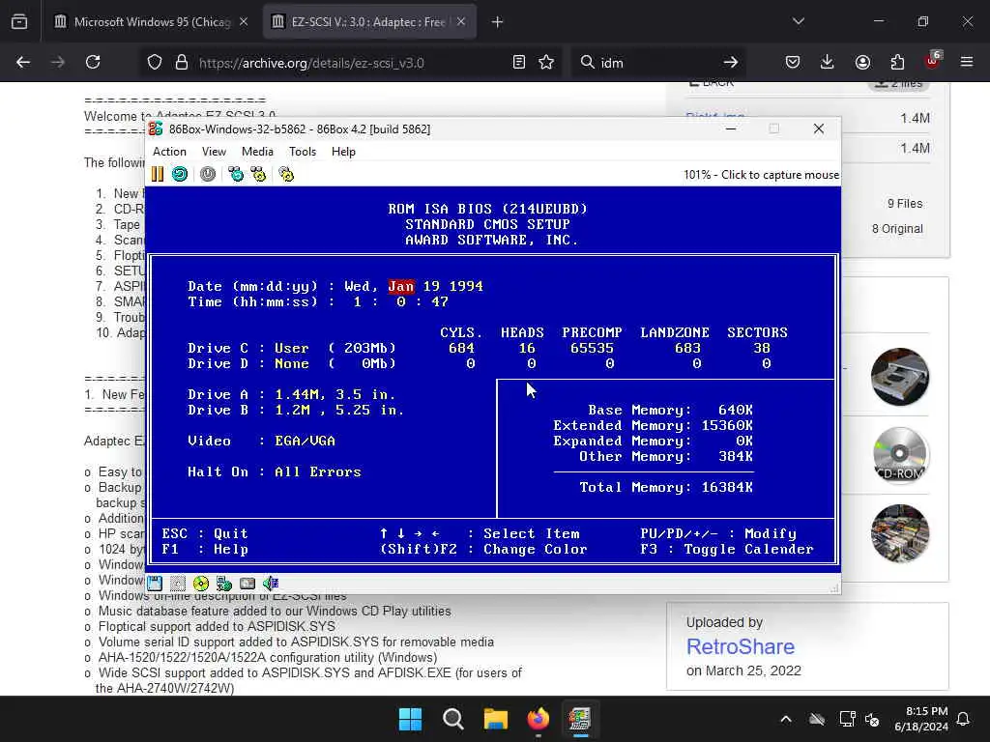Click the grey ACPI shutdown power icon
The width and height of the screenshot is (990, 742).
tap(208, 174)
